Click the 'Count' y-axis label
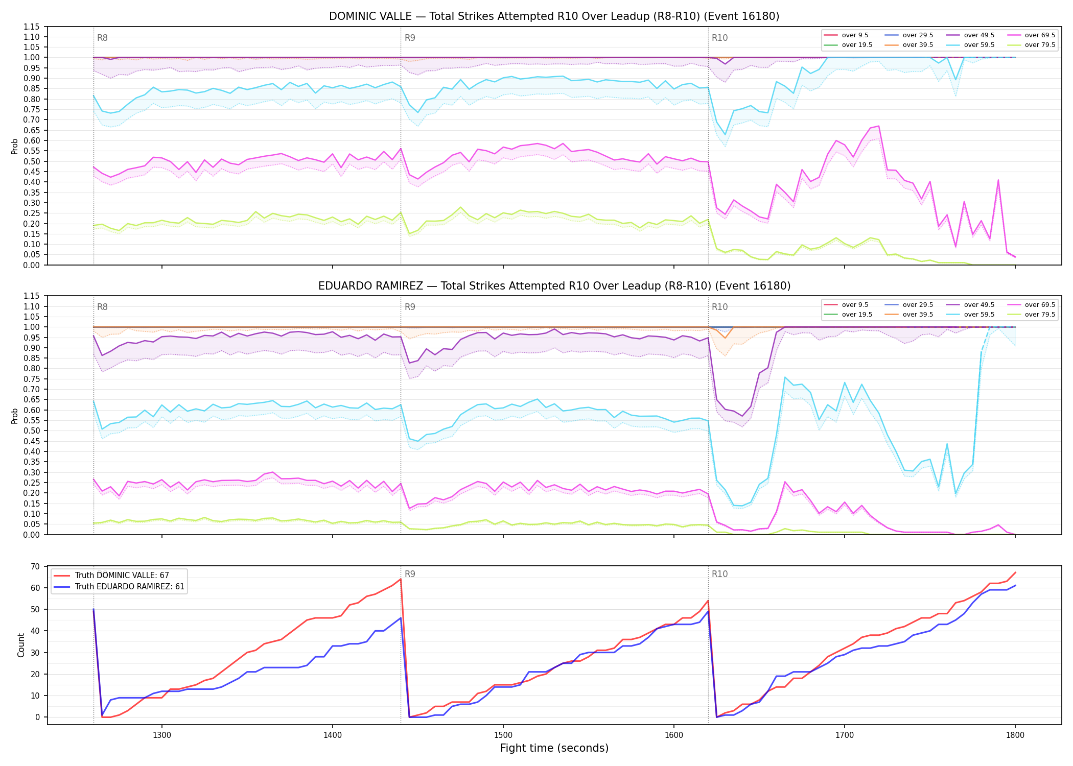This screenshot has height=766, width=1073. tap(21, 645)
